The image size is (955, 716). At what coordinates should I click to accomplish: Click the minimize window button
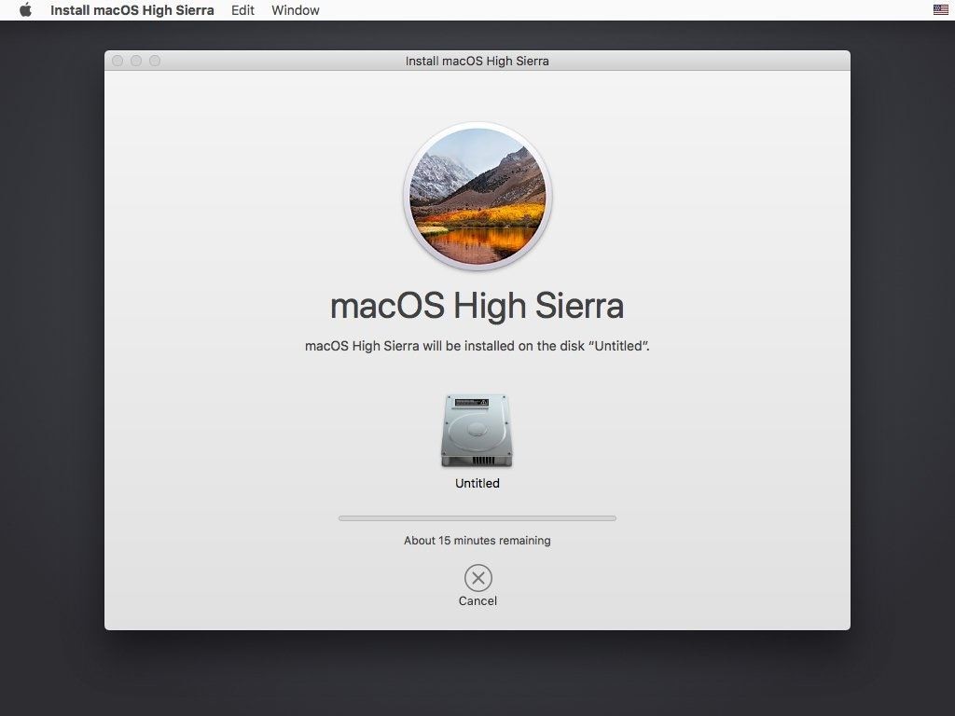136,61
